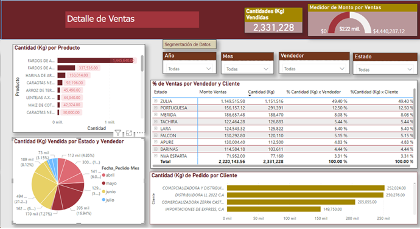Sort by the Estado column header
This screenshot has height=229, width=420.
(161, 92)
